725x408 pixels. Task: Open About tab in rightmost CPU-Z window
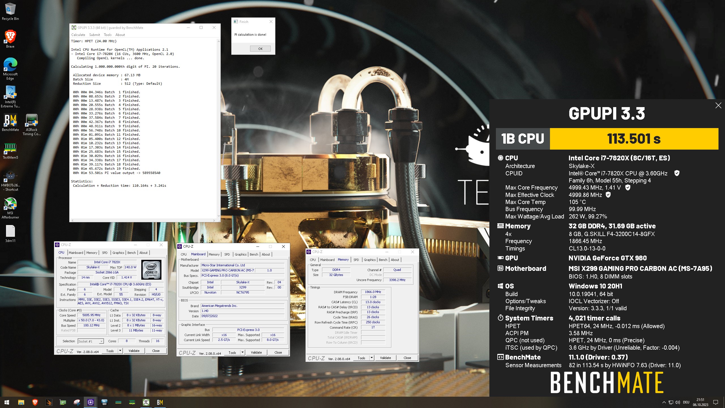395,260
